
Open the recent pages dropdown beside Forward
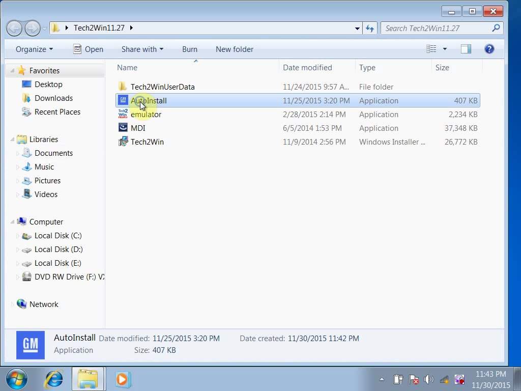(45, 29)
